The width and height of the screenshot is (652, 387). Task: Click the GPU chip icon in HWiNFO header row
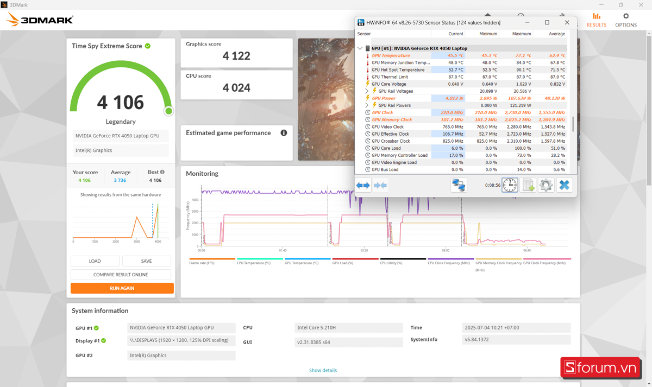(368, 48)
